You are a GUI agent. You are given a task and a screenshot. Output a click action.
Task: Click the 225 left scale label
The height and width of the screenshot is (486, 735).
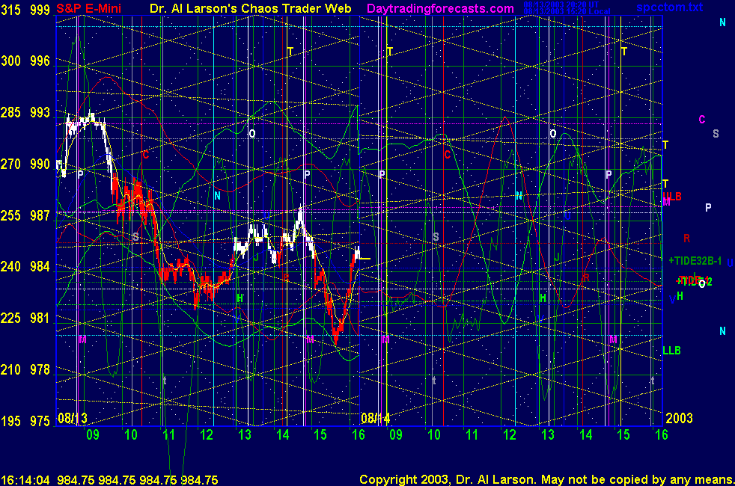pyautogui.click(x=10, y=319)
